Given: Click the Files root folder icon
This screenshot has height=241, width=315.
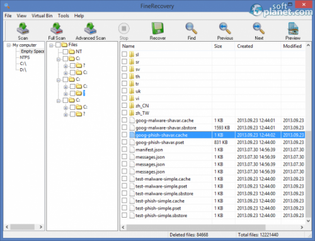Looking at the screenshot, I should (64, 45).
